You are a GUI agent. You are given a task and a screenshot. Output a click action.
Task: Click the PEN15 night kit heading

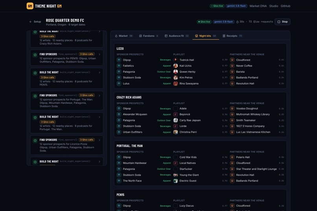pyautogui.click(x=120, y=195)
